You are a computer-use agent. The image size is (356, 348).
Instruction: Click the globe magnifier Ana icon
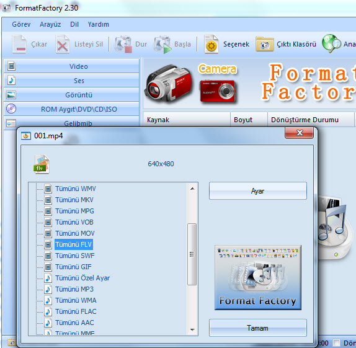pos(331,43)
